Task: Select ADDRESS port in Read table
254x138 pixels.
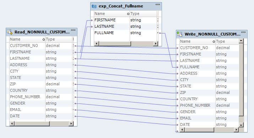Action: [x=18, y=65]
